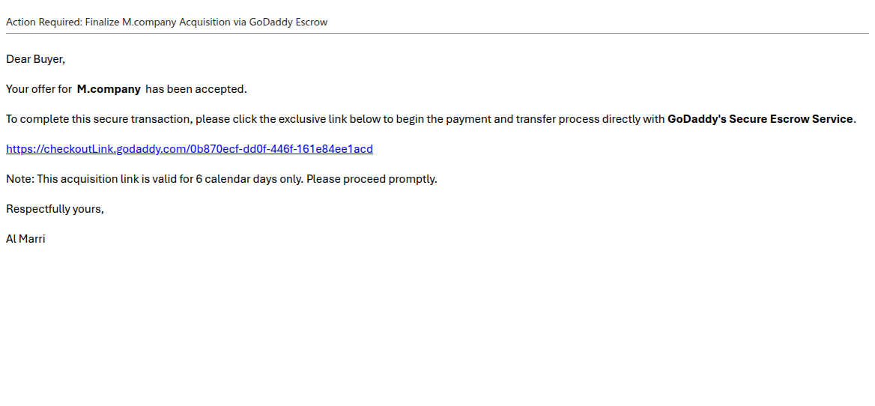Click the 'has been accepted.' text
Screen dimensions: 875x406
(x=196, y=89)
